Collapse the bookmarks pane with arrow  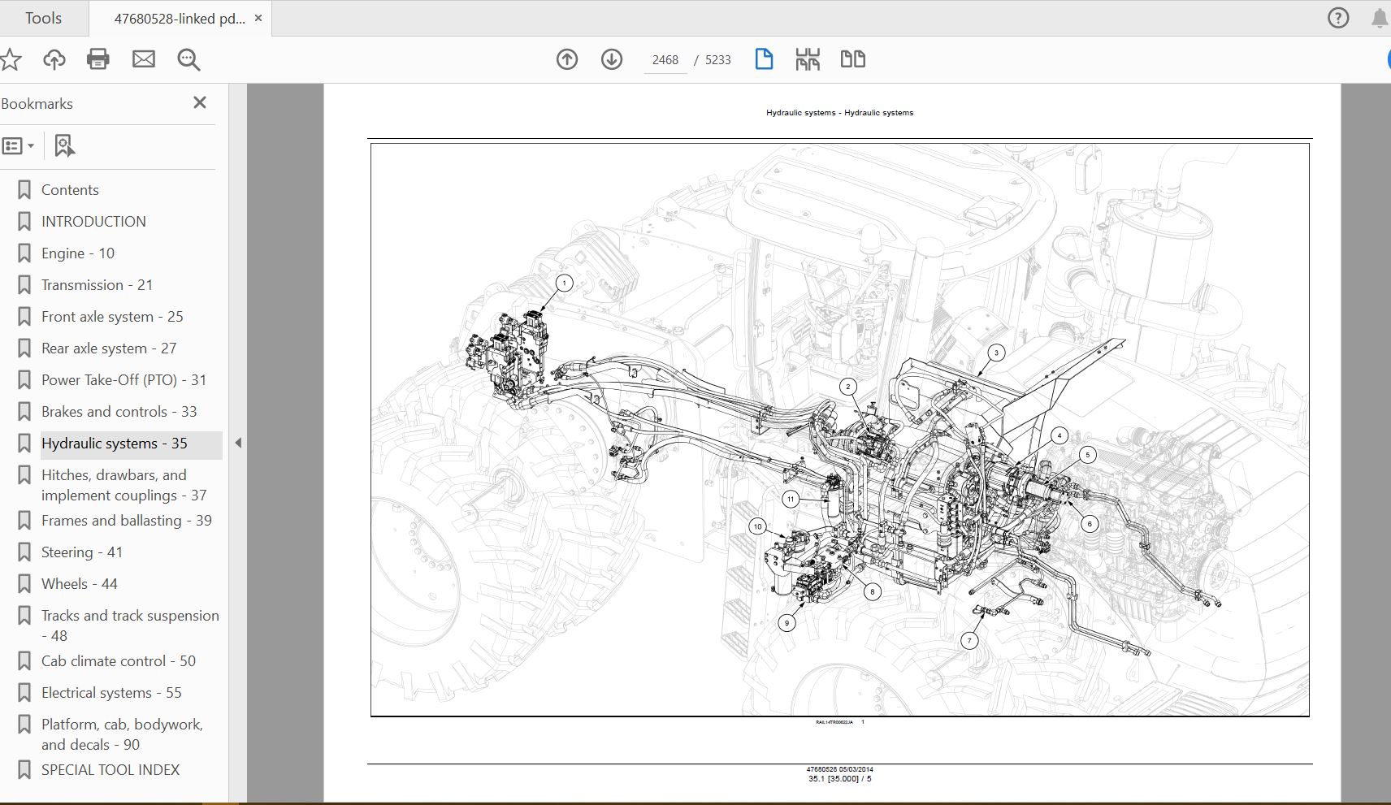click(x=238, y=443)
